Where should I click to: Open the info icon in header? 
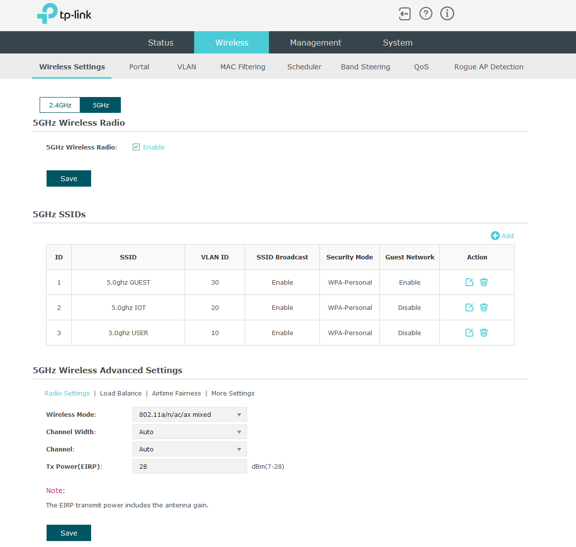447,13
